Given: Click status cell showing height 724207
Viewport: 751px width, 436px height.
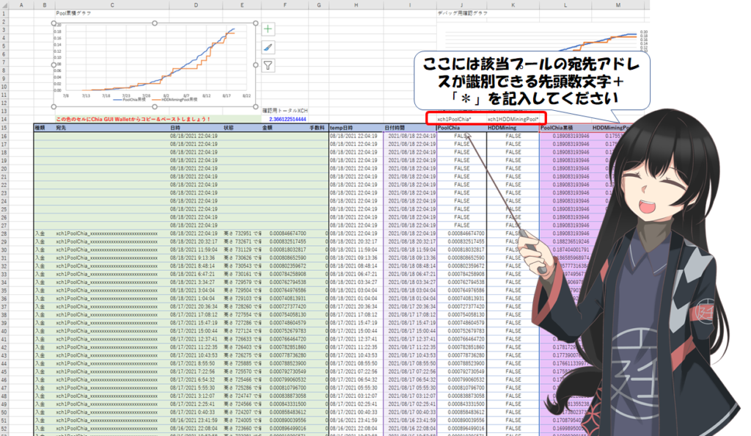Looking at the screenshot, I should (x=242, y=412).
